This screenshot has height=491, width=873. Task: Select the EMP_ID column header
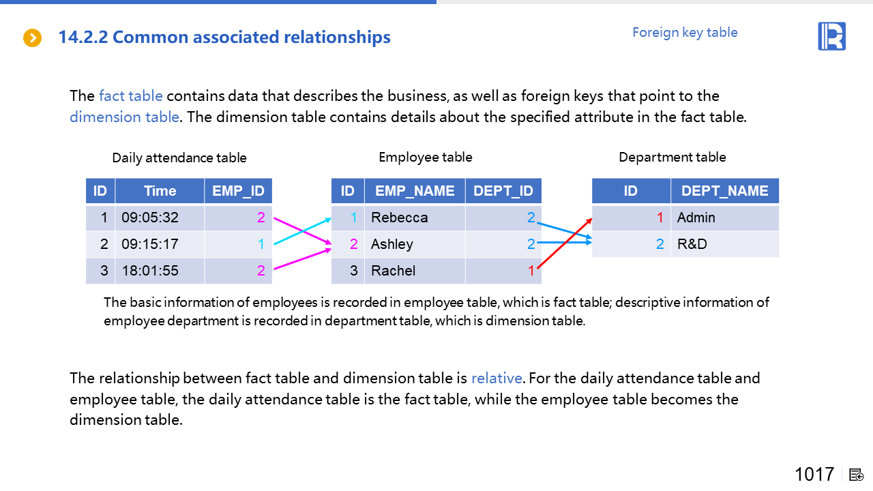238,191
